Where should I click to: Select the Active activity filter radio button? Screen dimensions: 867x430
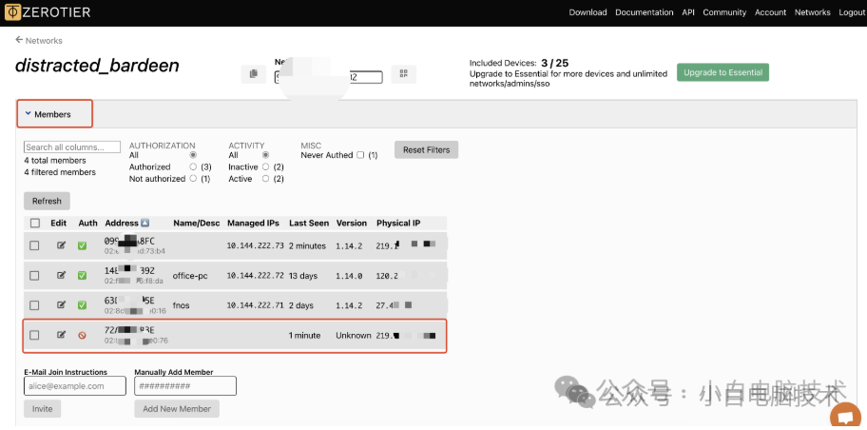click(x=265, y=179)
